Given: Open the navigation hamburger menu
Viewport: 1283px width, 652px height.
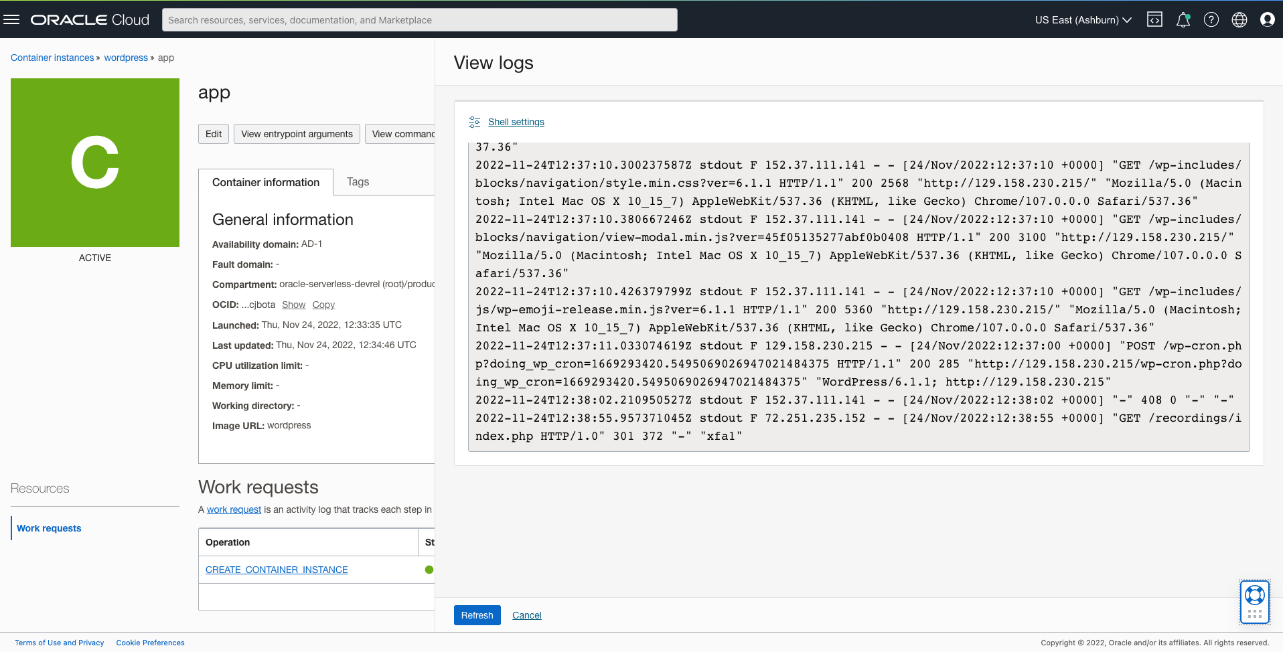Looking at the screenshot, I should (x=12, y=19).
